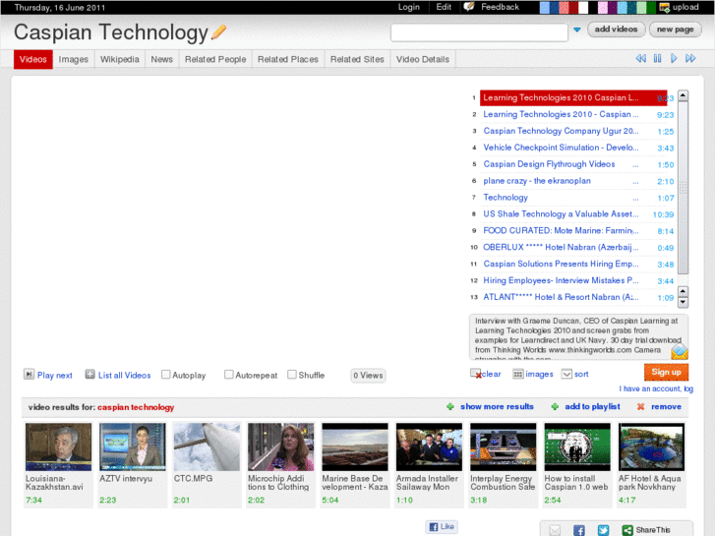Click the mail envelope icon on the description box
Viewport: 715px width, 536px height.
click(x=680, y=352)
